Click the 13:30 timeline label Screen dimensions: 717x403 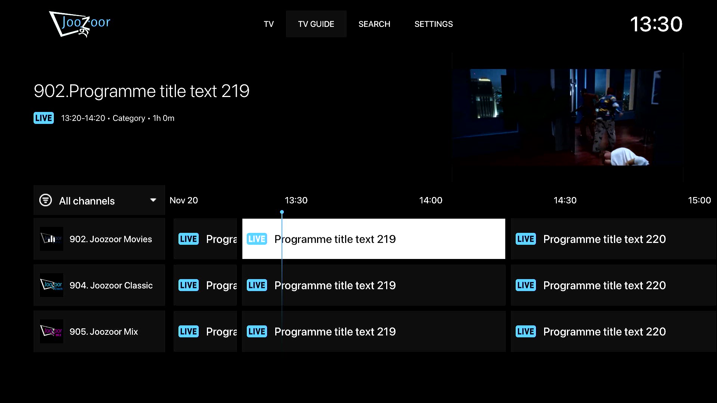point(296,200)
